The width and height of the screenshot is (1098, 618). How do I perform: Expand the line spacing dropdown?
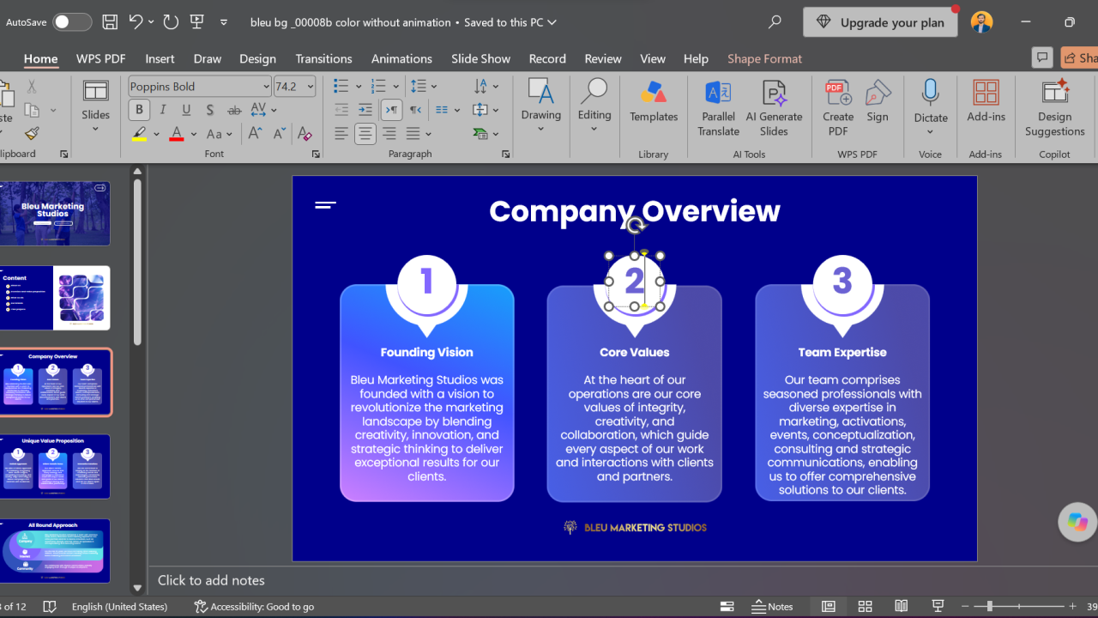click(x=434, y=87)
